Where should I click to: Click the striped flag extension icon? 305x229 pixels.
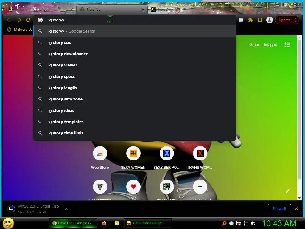(x=241, y=20)
